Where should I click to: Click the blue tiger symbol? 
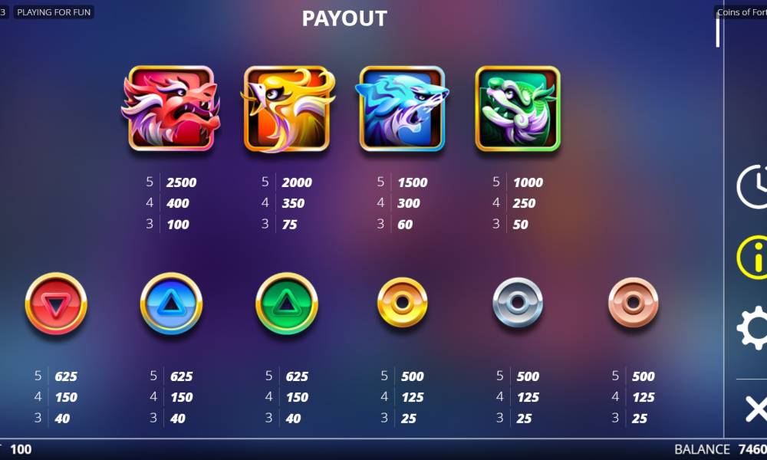[x=402, y=109]
